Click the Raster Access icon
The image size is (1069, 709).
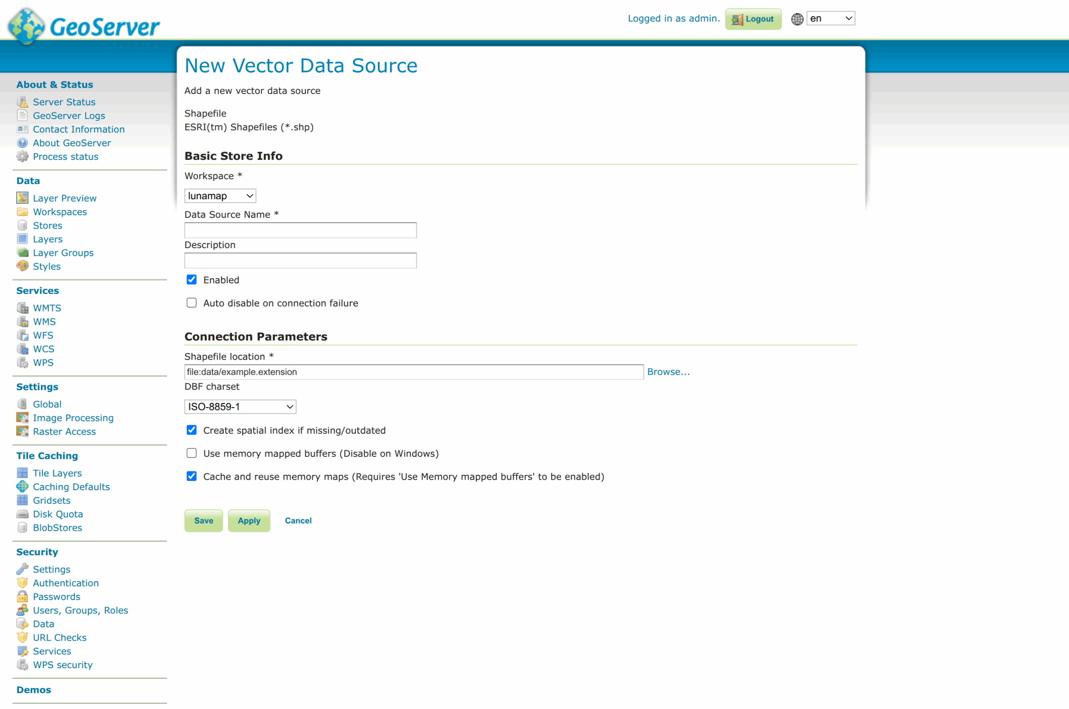(x=22, y=431)
